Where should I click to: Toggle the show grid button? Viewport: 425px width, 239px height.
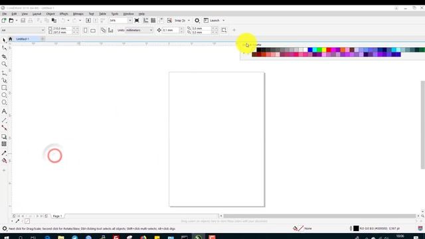pyautogui.click(x=153, y=21)
